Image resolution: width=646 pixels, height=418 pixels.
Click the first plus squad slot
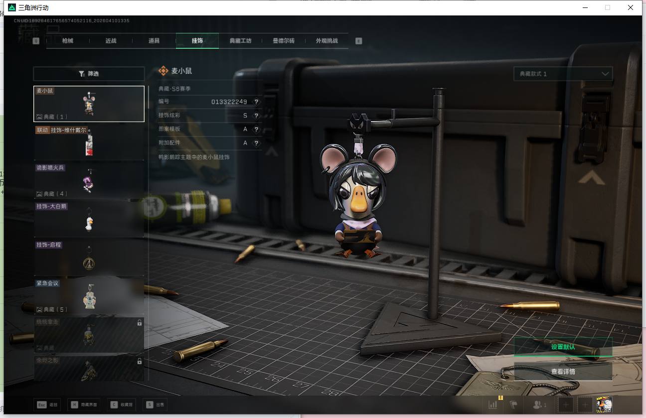click(565, 405)
